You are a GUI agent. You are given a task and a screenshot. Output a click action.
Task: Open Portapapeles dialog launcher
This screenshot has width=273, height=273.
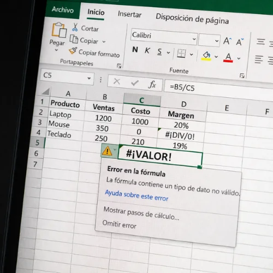coord(119,66)
